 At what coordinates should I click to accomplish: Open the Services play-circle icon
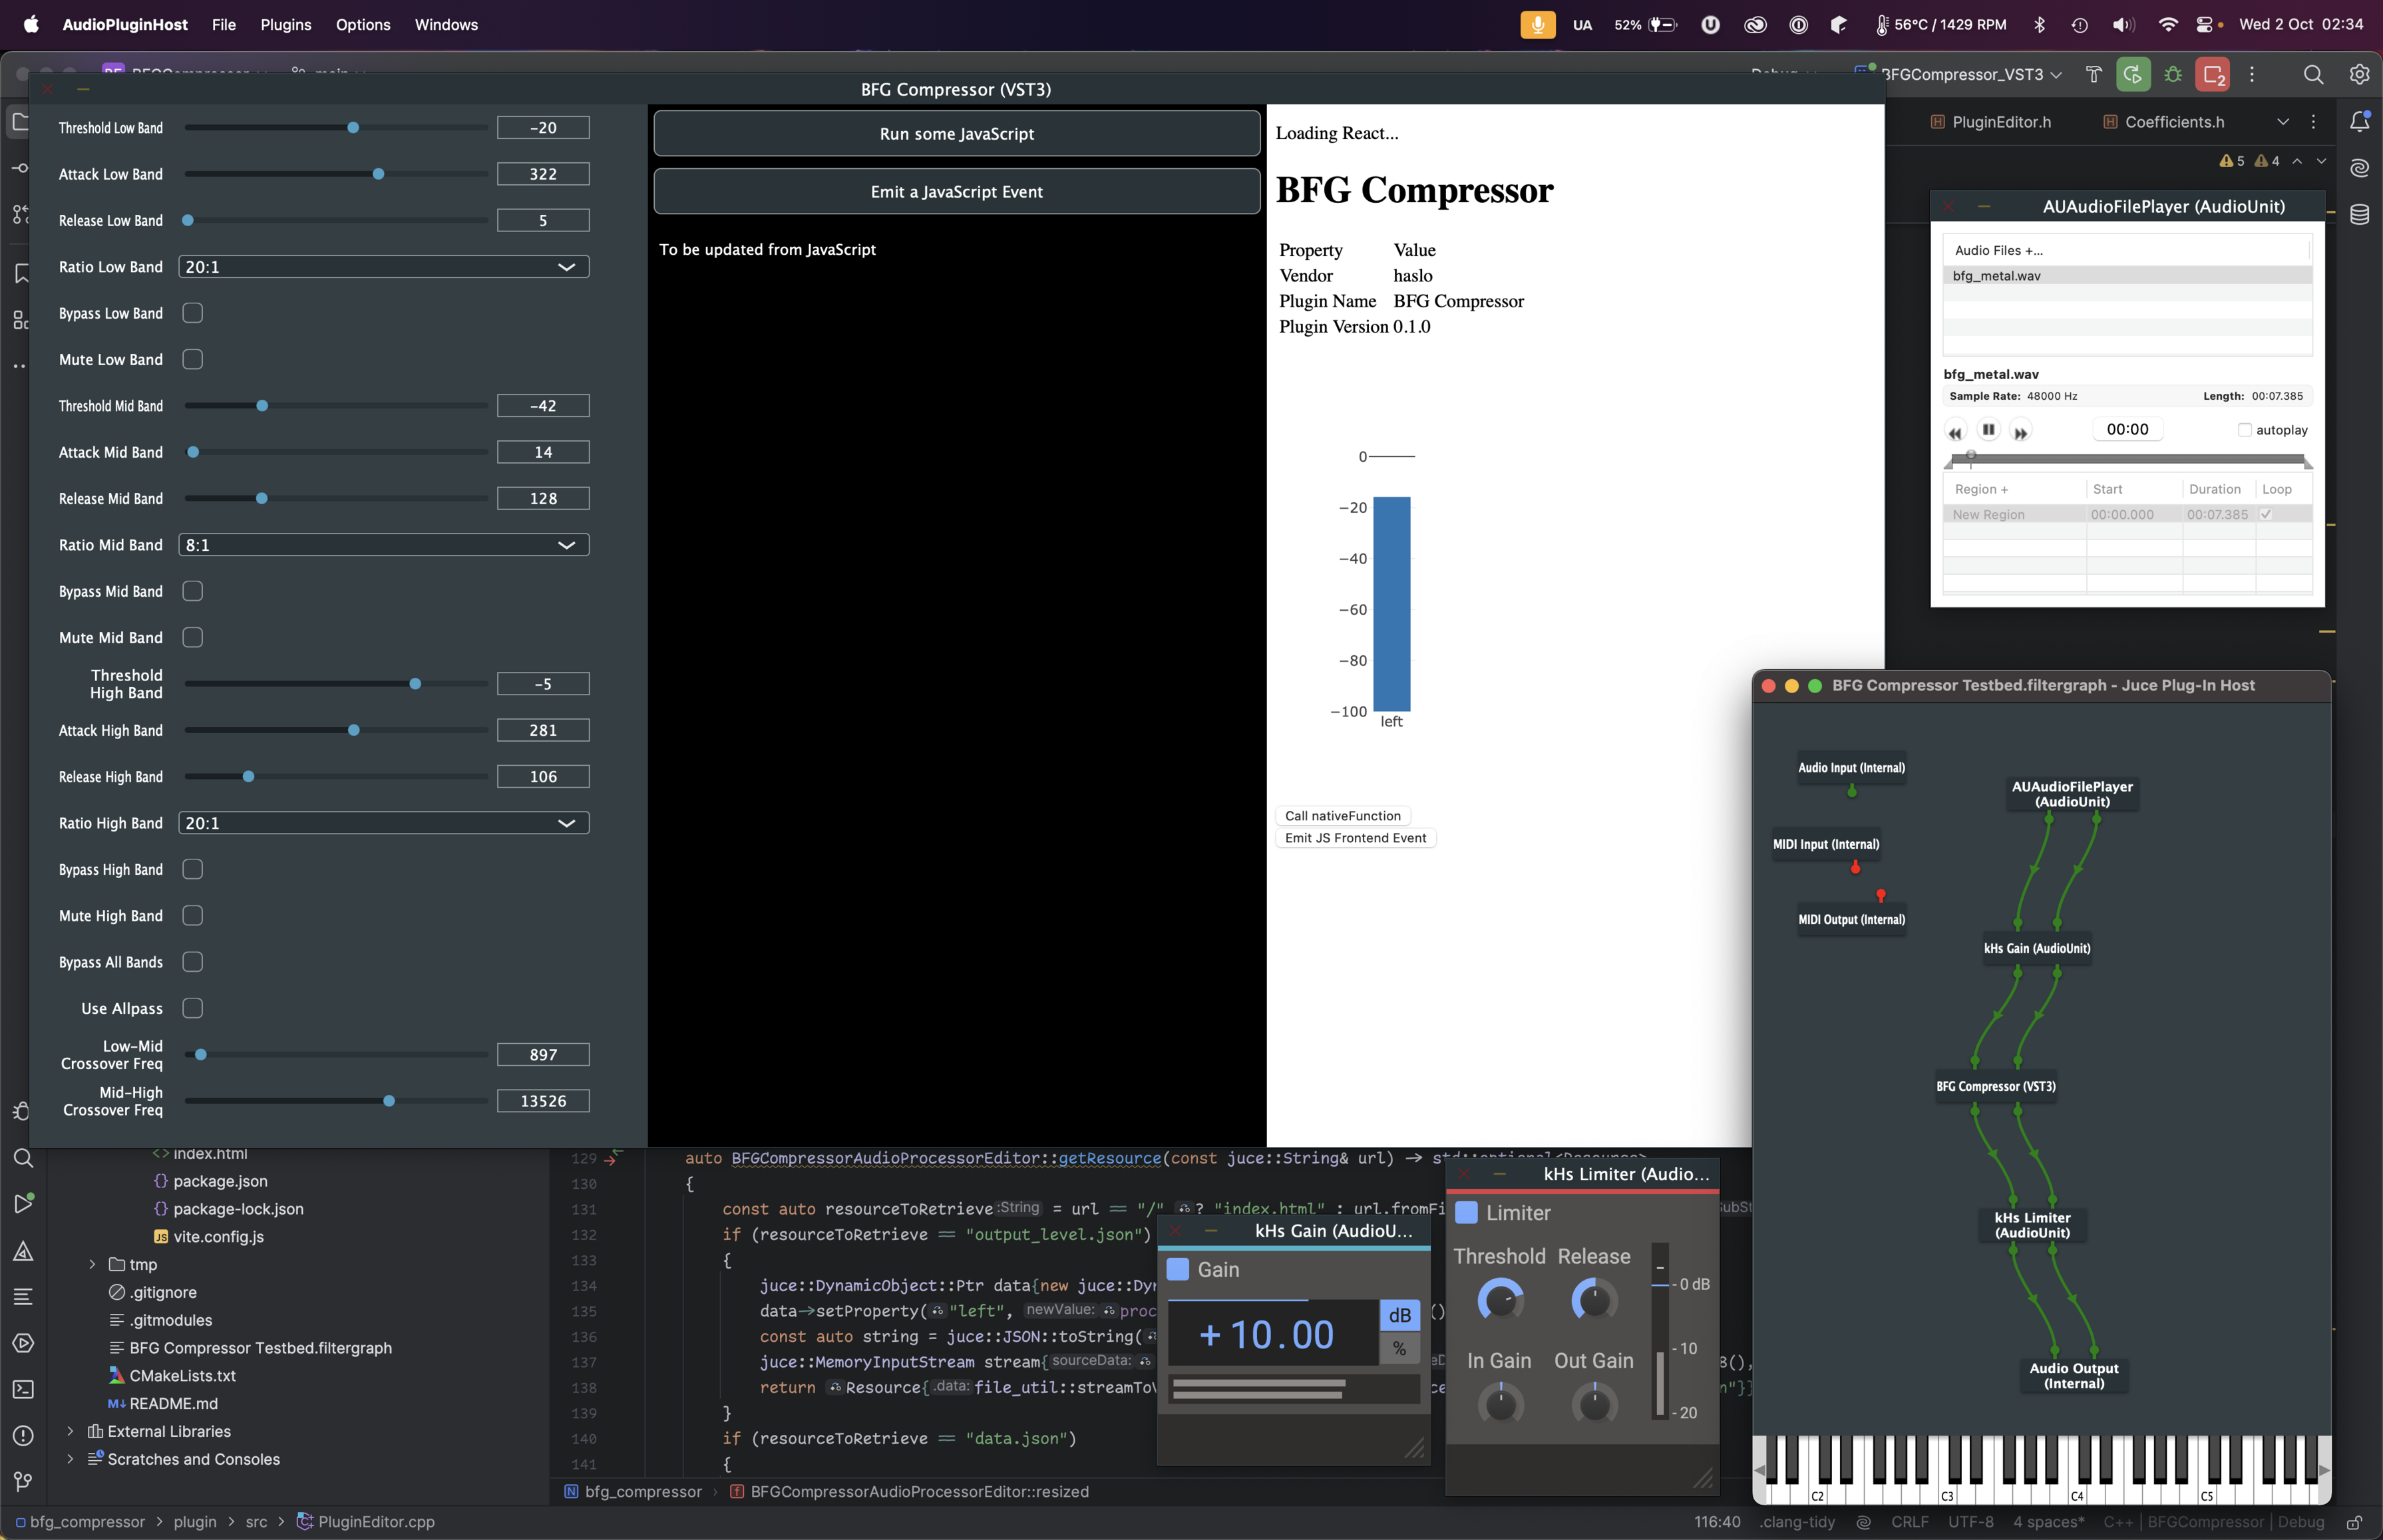pyautogui.click(x=23, y=1343)
